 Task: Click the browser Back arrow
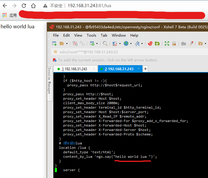5,6
